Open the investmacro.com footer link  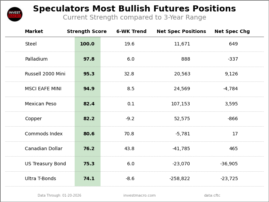(140, 196)
